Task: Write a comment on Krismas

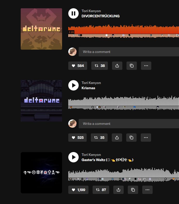Action: [129, 124]
